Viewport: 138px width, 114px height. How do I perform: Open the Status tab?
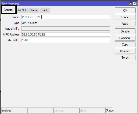34,10
